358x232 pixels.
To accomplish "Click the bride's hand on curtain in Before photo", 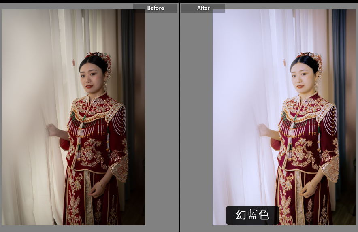I will pyautogui.click(x=52, y=130).
